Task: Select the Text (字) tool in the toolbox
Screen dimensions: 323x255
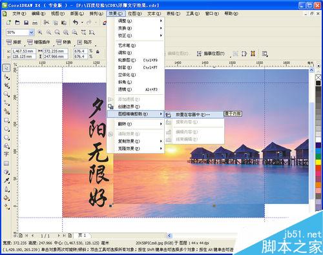Action: (6, 154)
